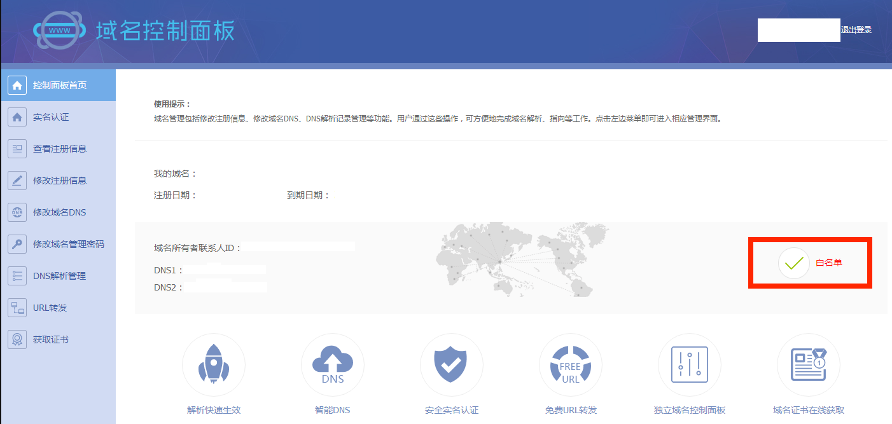Select the pencil icon beside 修改注册信息
Viewport: 892px width, 424px height.
coord(17,181)
